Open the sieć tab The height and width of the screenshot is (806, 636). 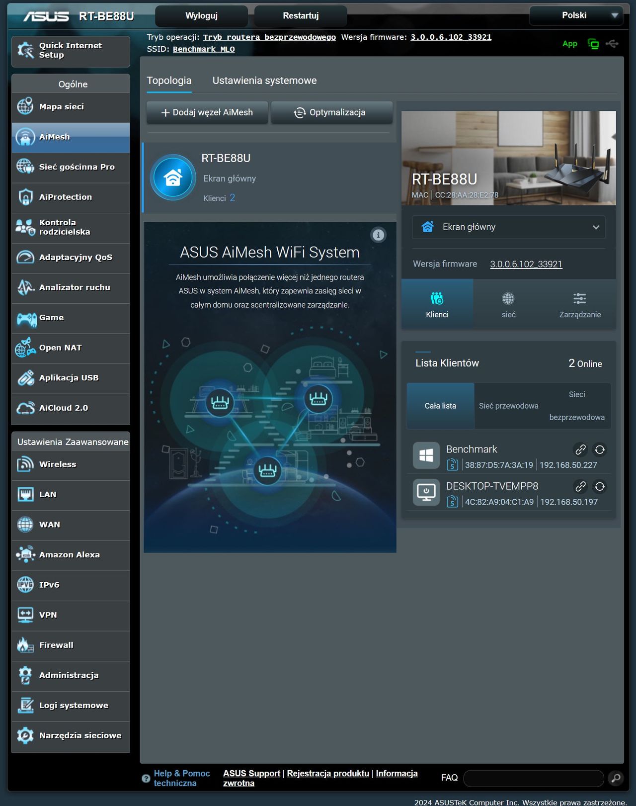pyautogui.click(x=508, y=303)
